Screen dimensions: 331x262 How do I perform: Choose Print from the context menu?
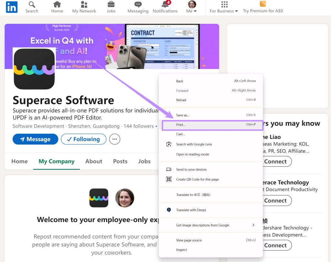(181, 125)
